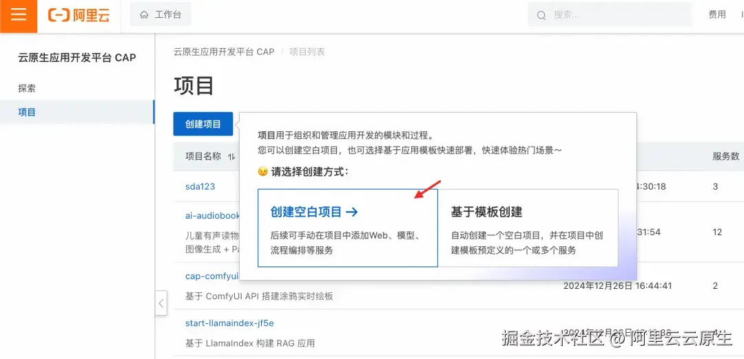Sort by 项目名称 column icon
This screenshot has height=359, width=744.
tap(232, 157)
